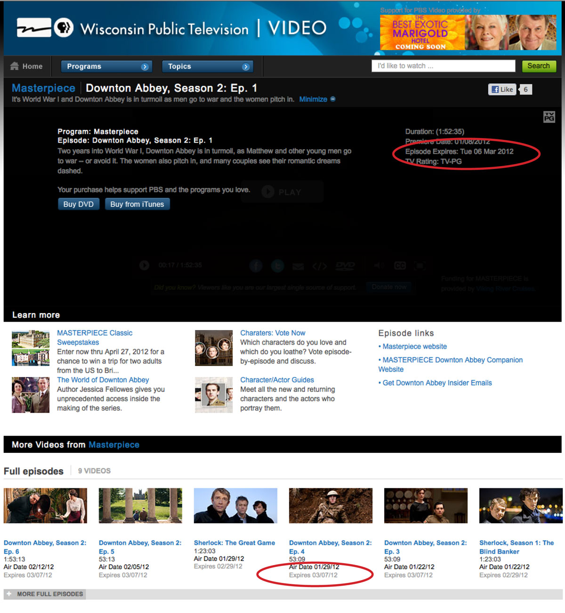The width and height of the screenshot is (565, 613).
Task: Open Get Downton Abbey Insider Emails link
Action: 437,383
